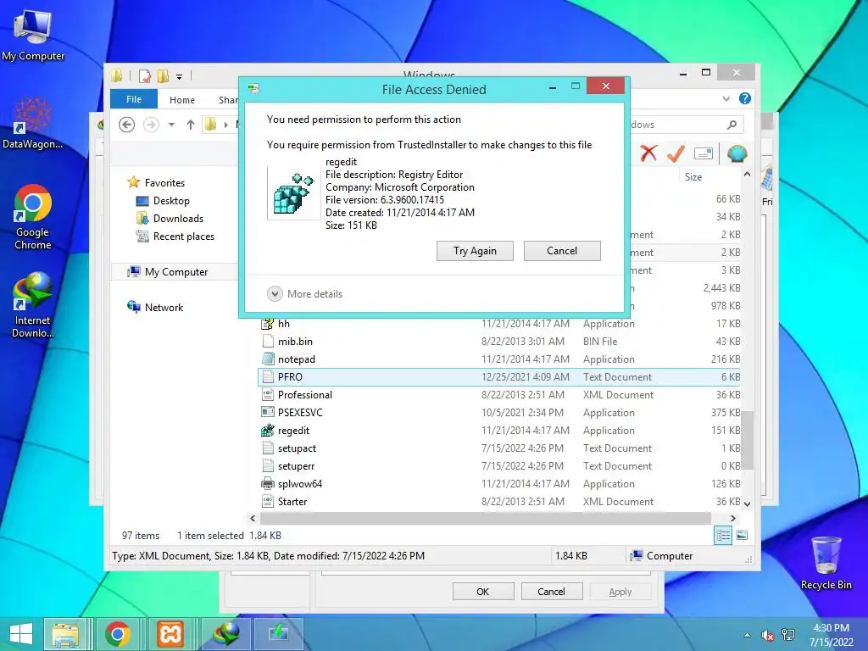This screenshot has height=651, width=868.
Task: Select the regedit application file
Action: point(500,430)
